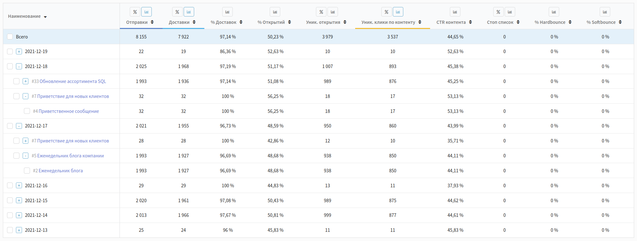Check the #33 Обновление ассортимента SQL checkbox
This screenshot has height=241, width=637.
coord(16,81)
